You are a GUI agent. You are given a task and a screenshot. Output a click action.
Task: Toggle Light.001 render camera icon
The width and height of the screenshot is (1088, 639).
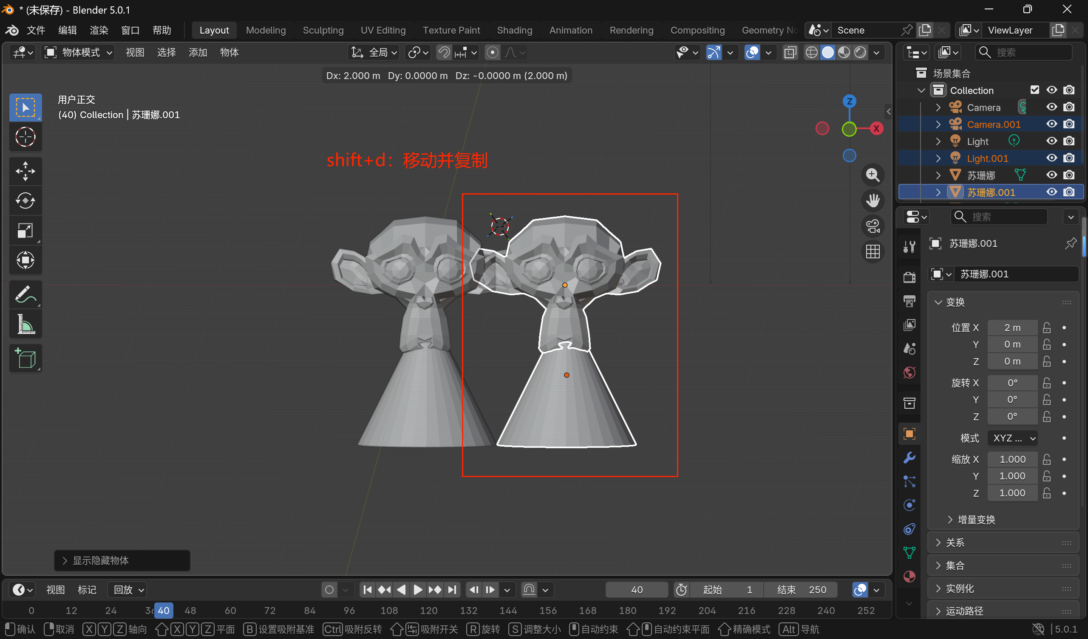1069,158
